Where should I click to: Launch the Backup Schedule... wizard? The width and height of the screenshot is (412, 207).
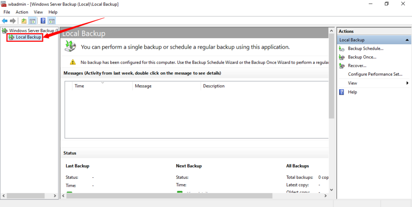pyautogui.click(x=365, y=49)
